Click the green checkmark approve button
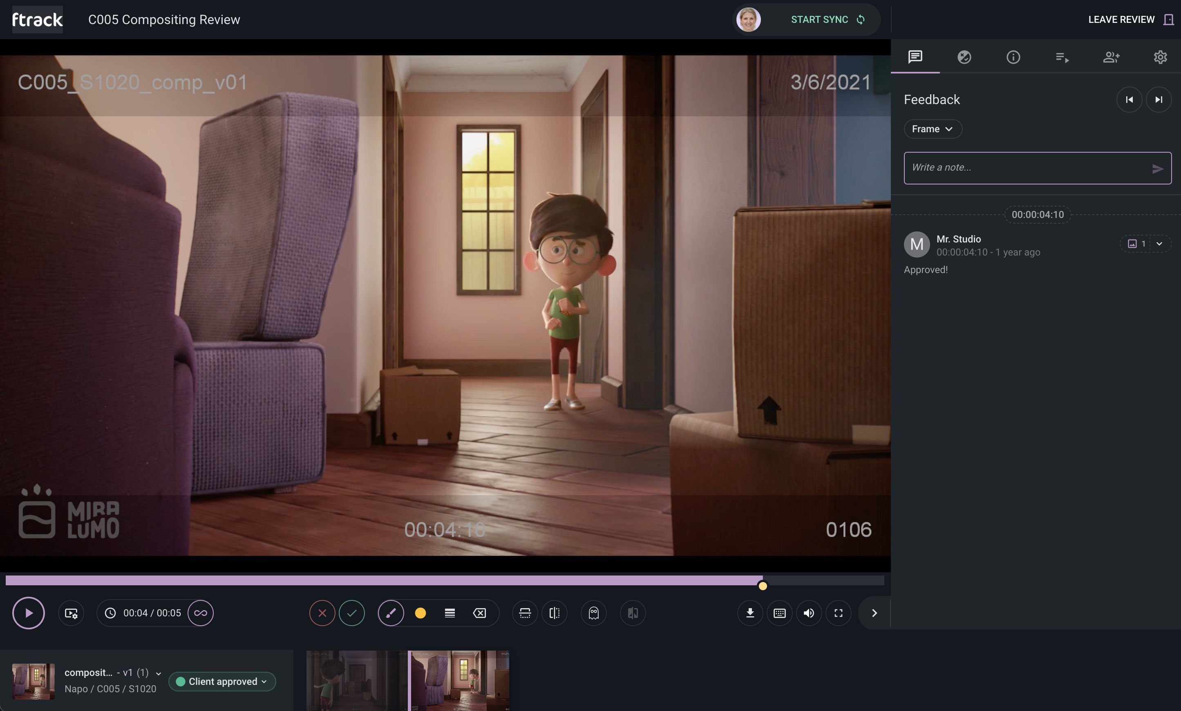The image size is (1181, 711). (x=352, y=613)
